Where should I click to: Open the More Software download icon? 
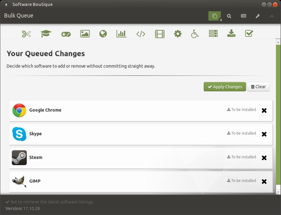pyautogui.click(x=231, y=33)
